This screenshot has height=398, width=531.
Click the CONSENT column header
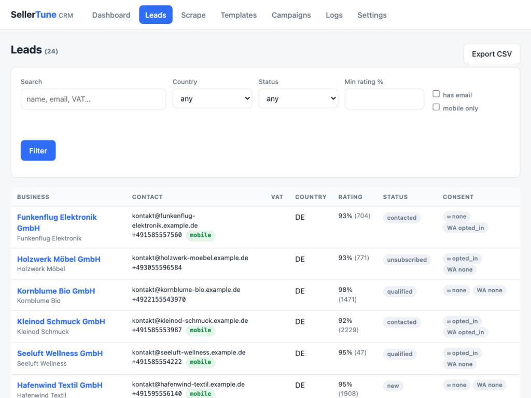(458, 196)
